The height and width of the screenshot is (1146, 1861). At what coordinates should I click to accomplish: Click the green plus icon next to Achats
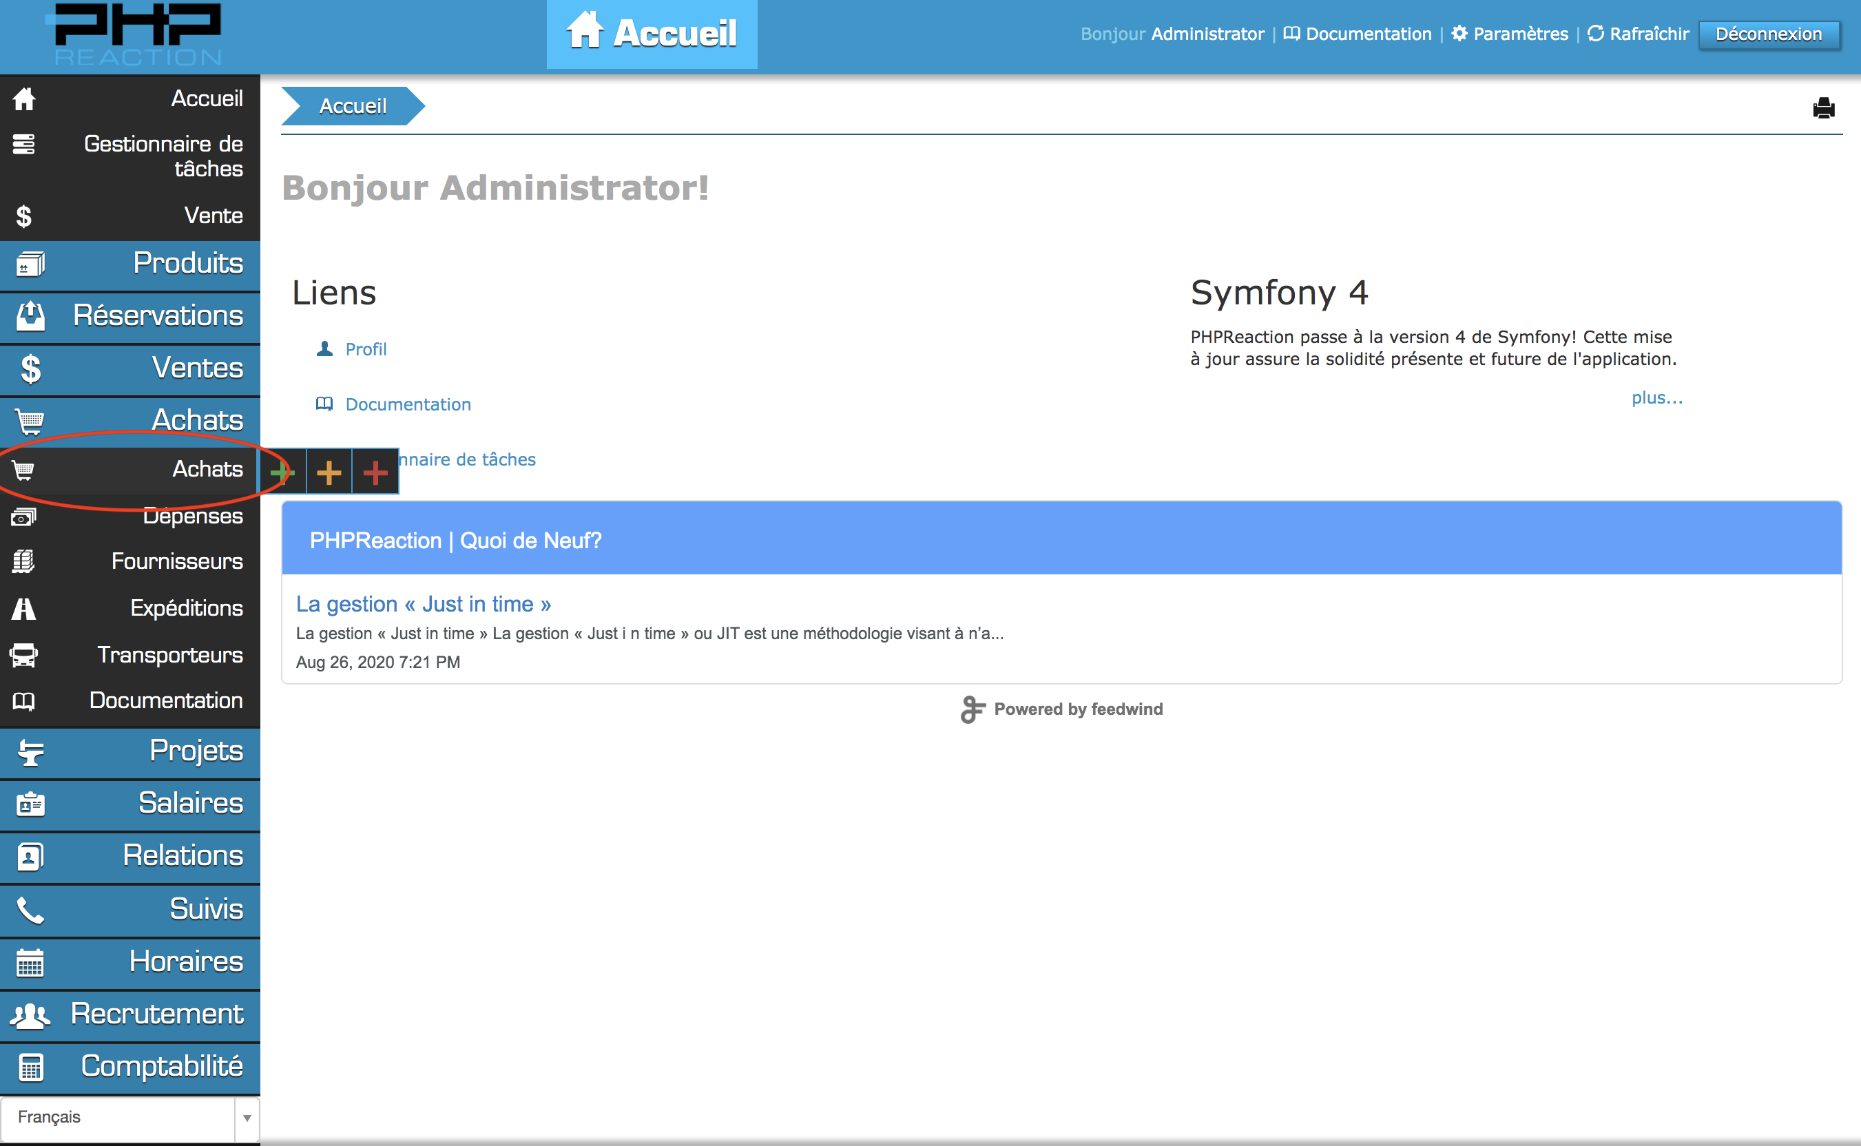(x=283, y=472)
